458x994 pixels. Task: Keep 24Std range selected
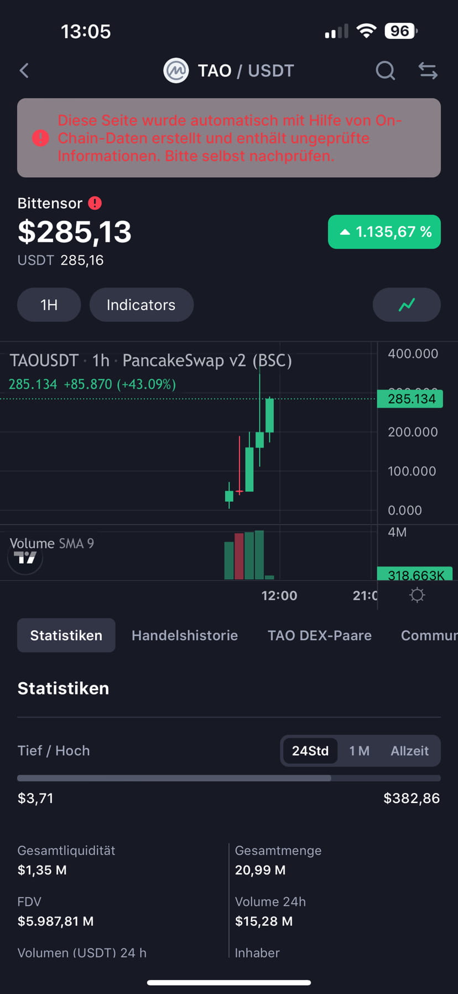[x=310, y=750]
